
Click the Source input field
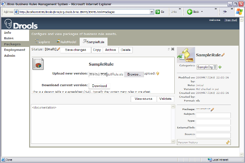click(213, 135)
